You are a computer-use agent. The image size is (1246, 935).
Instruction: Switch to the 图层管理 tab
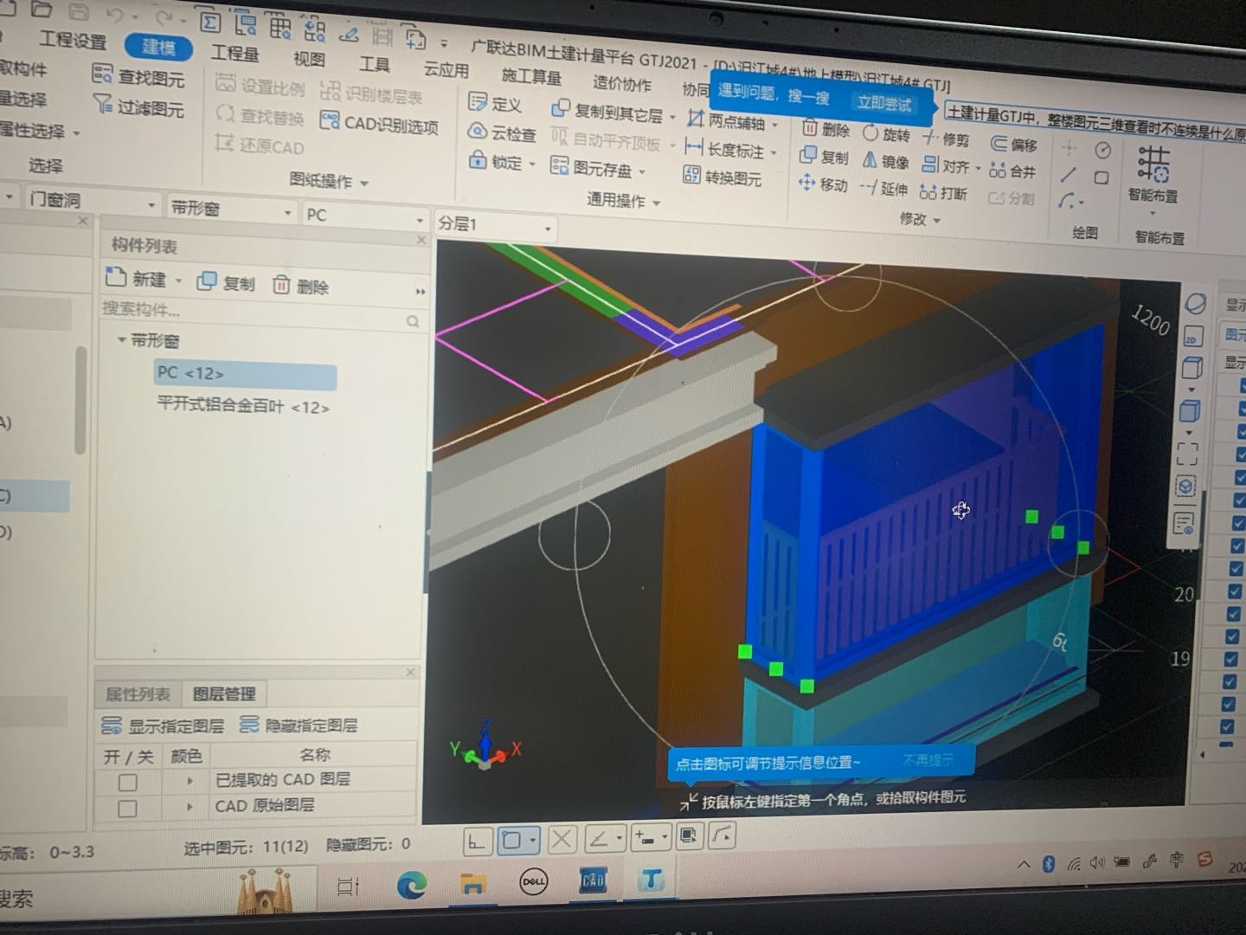point(224,694)
